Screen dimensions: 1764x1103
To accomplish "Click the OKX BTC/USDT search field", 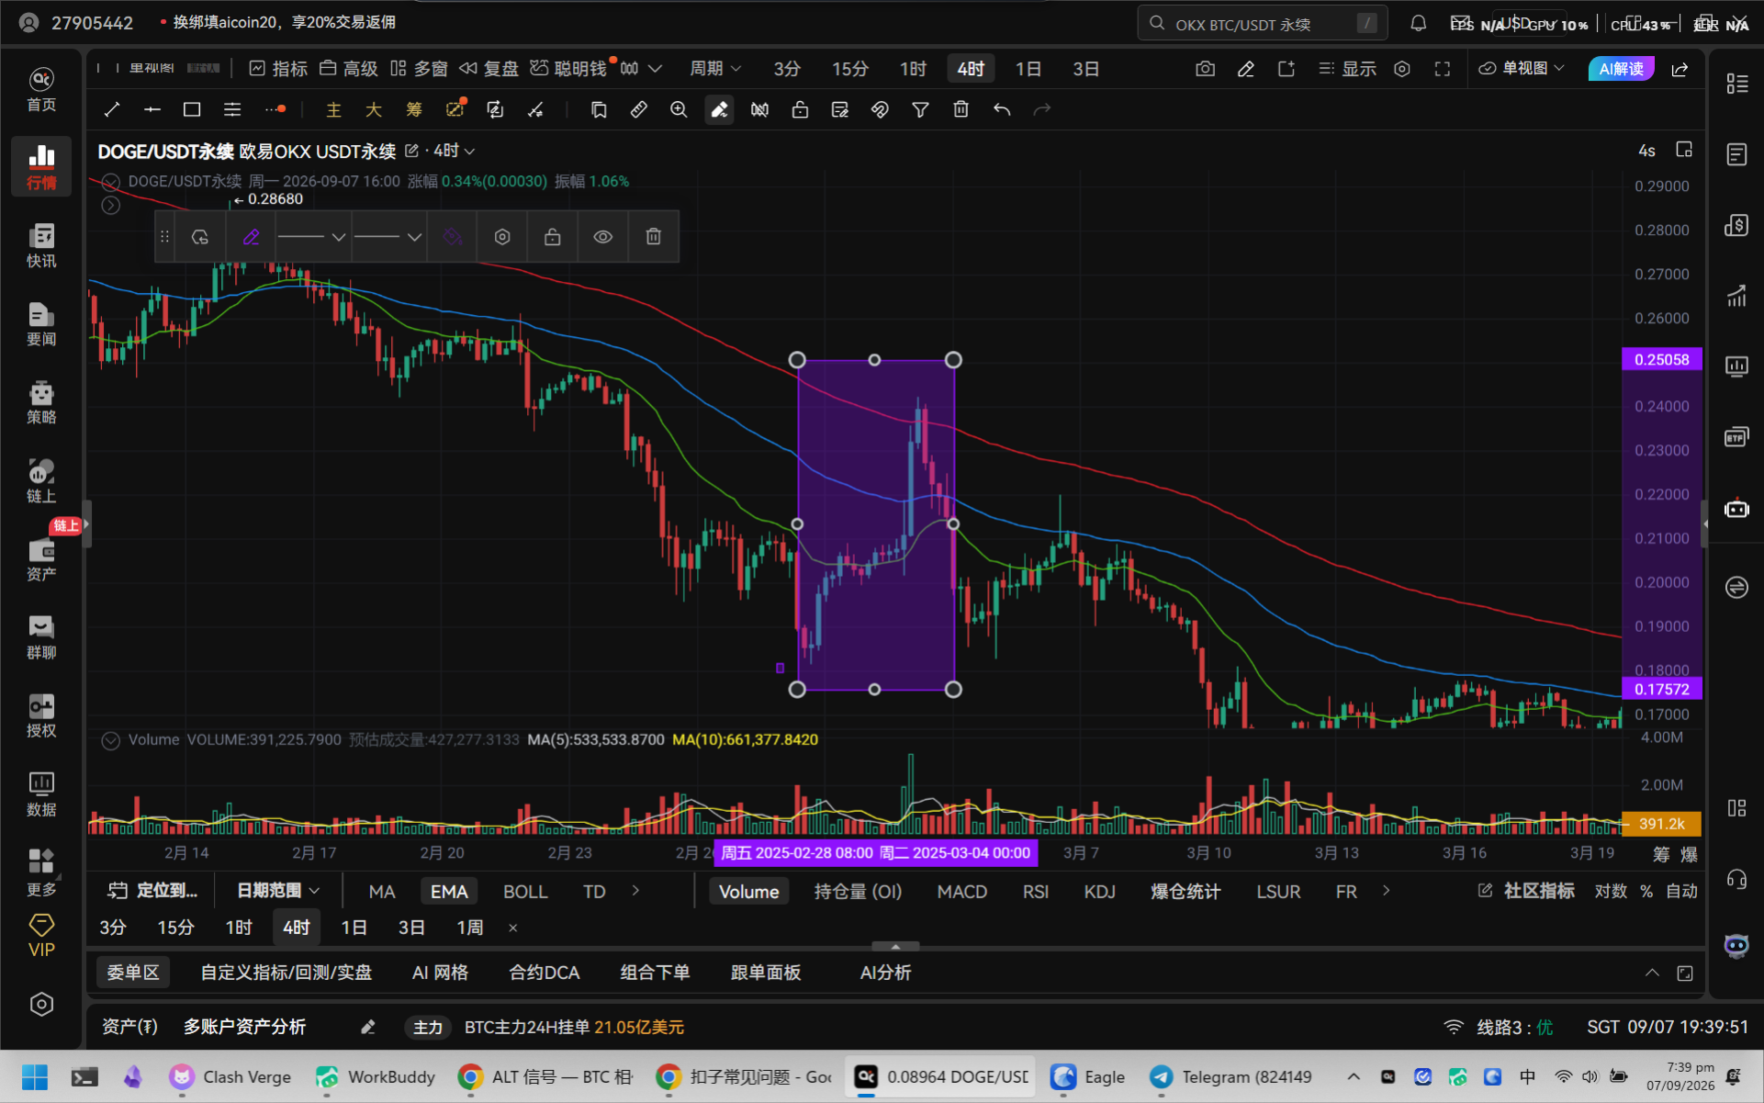I will 1263,24.
